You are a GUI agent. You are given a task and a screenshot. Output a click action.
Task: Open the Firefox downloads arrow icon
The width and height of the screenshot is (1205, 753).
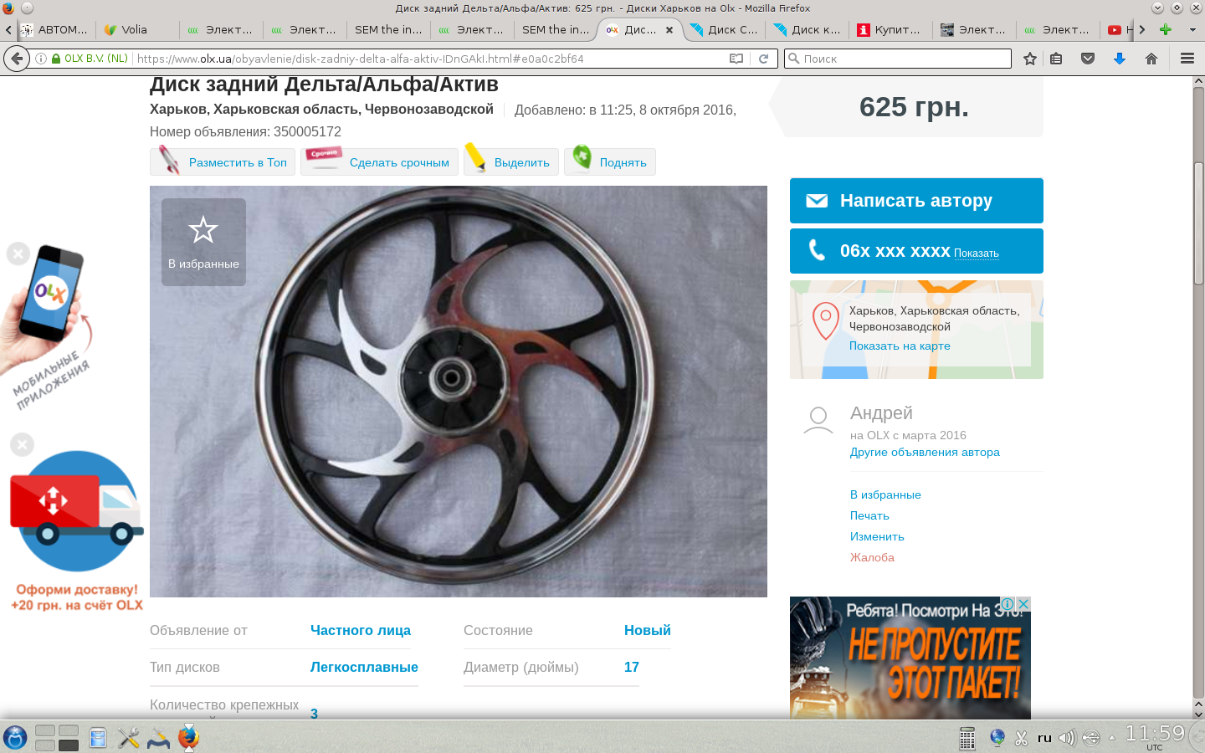point(1120,59)
